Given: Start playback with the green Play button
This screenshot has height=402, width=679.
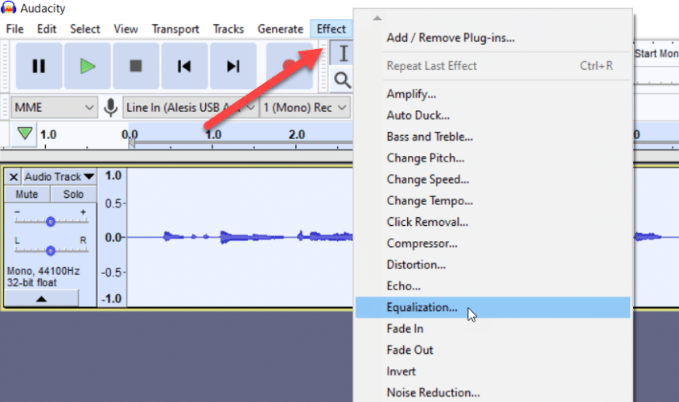Looking at the screenshot, I should pos(88,66).
